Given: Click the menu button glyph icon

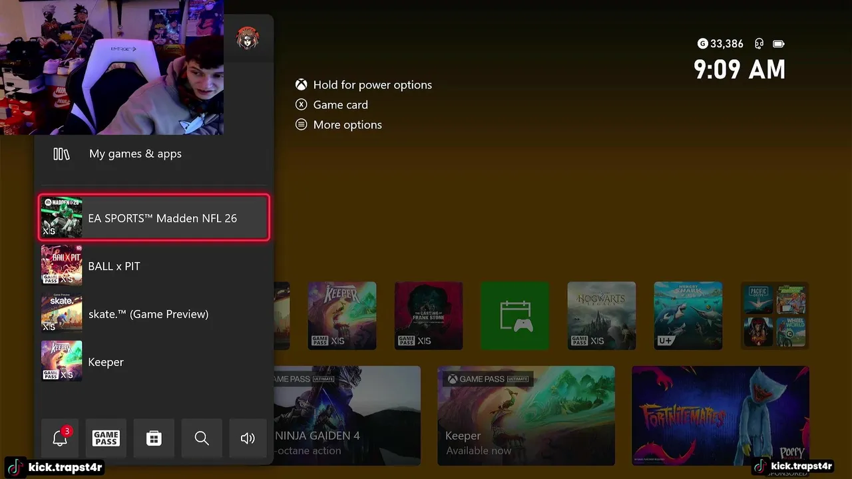Looking at the screenshot, I should click(x=302, y=125).
